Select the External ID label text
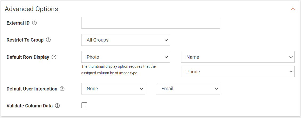Image resolution: width=301 pixels, height=118 pixels. (18, 23)
